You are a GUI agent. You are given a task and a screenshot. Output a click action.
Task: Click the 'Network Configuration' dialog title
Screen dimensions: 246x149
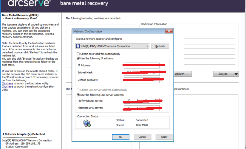88,31
